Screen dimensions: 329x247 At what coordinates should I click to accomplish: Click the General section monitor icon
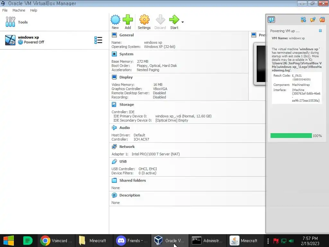click(x=114, y=35)
